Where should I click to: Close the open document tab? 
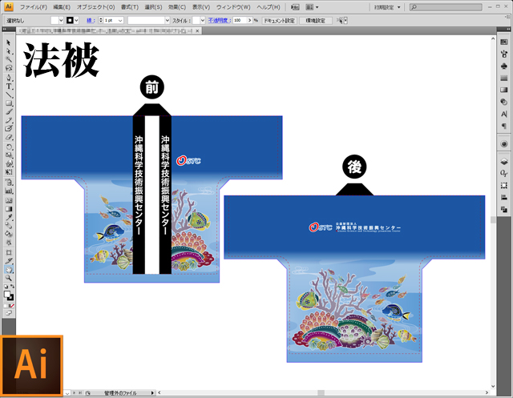pos(197,30)
